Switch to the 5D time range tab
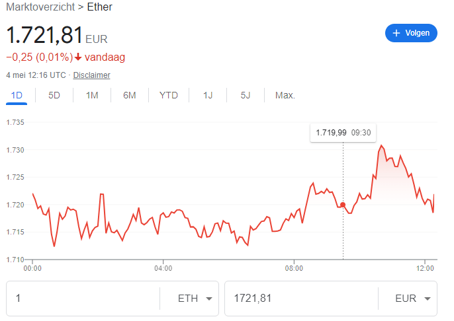 (54, 95)
